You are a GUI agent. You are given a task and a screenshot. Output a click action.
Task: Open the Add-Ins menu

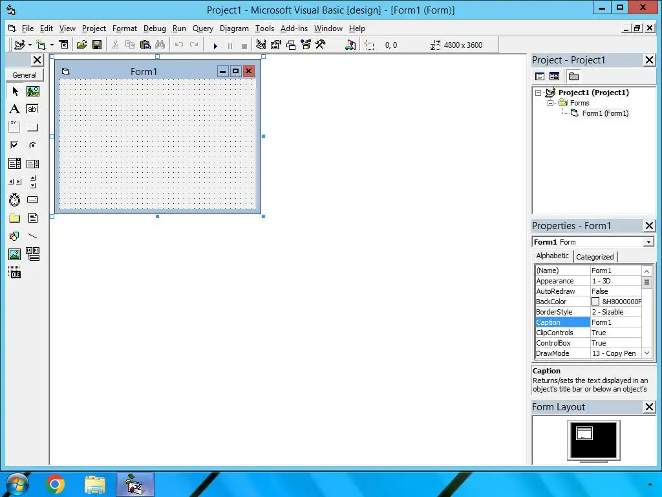[294, 28]
